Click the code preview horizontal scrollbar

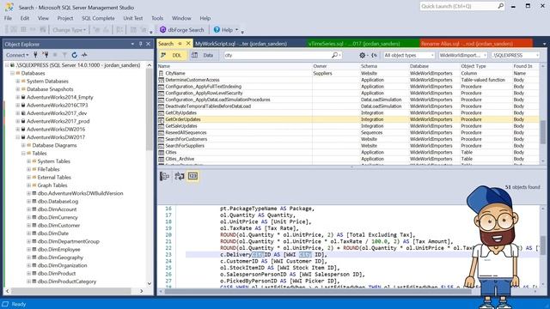[x=349, y=291]
